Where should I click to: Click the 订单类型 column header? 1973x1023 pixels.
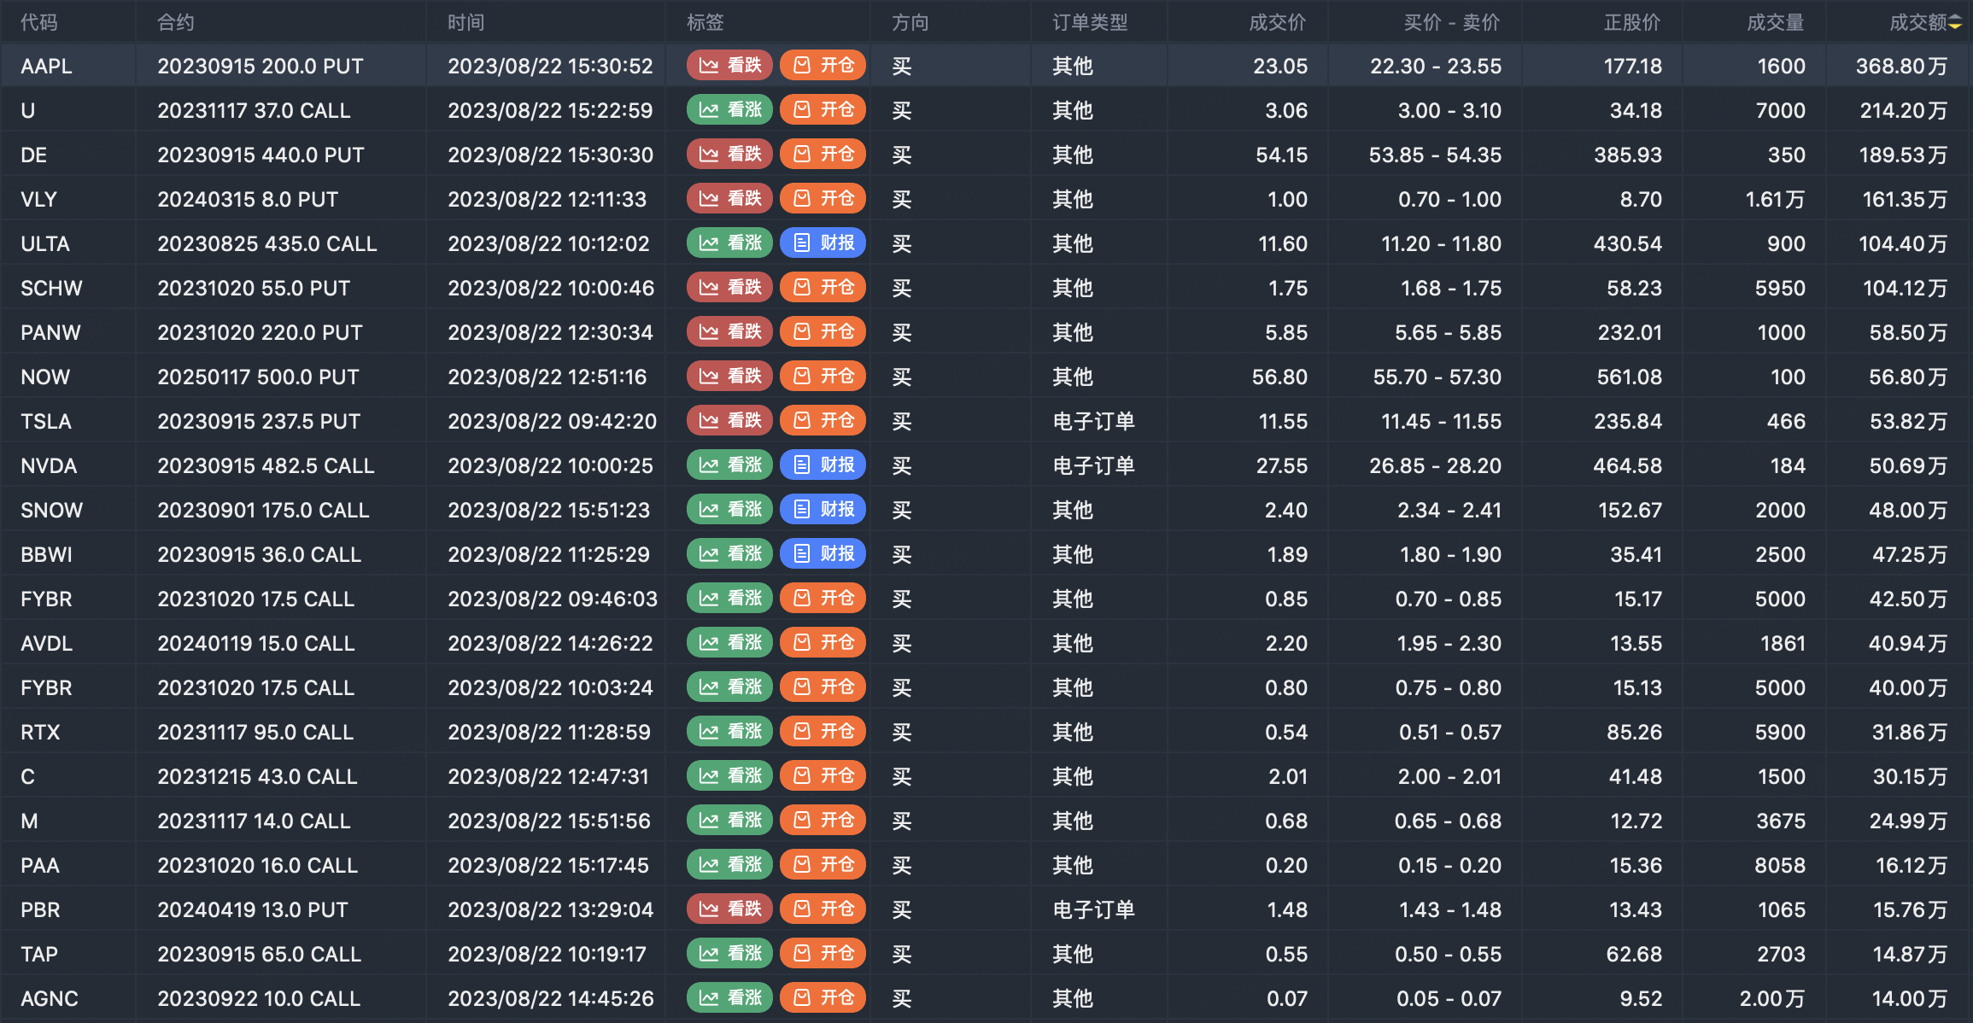(1090, 23)
